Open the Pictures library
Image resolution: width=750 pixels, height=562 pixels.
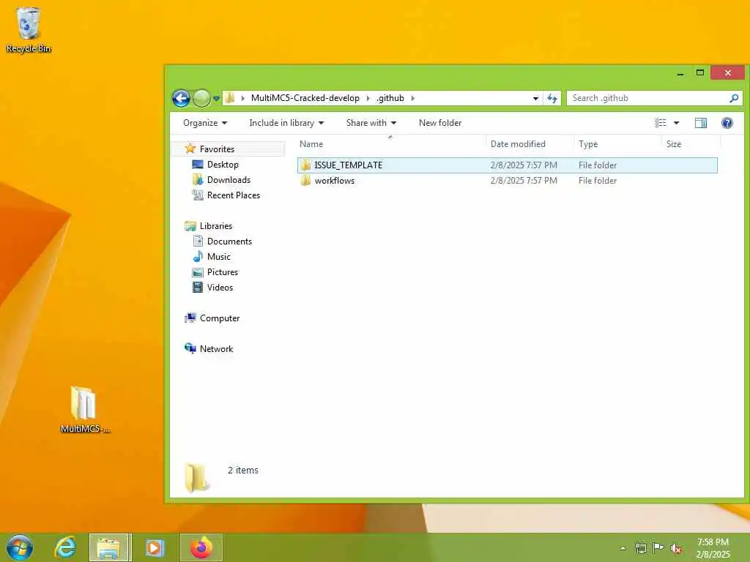point(223,272)
